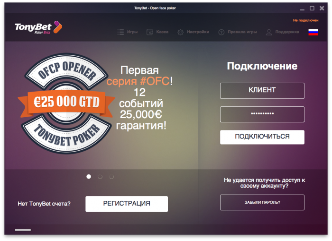Open the Игры menu label
The image size is (332, 241).
point(132,32)
